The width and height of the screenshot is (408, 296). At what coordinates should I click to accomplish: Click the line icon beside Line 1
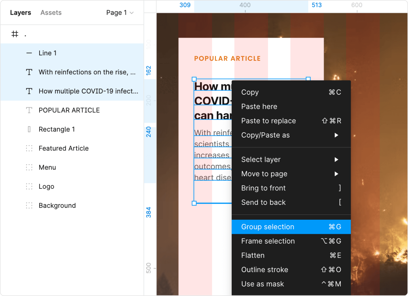[x=29, y=53]
